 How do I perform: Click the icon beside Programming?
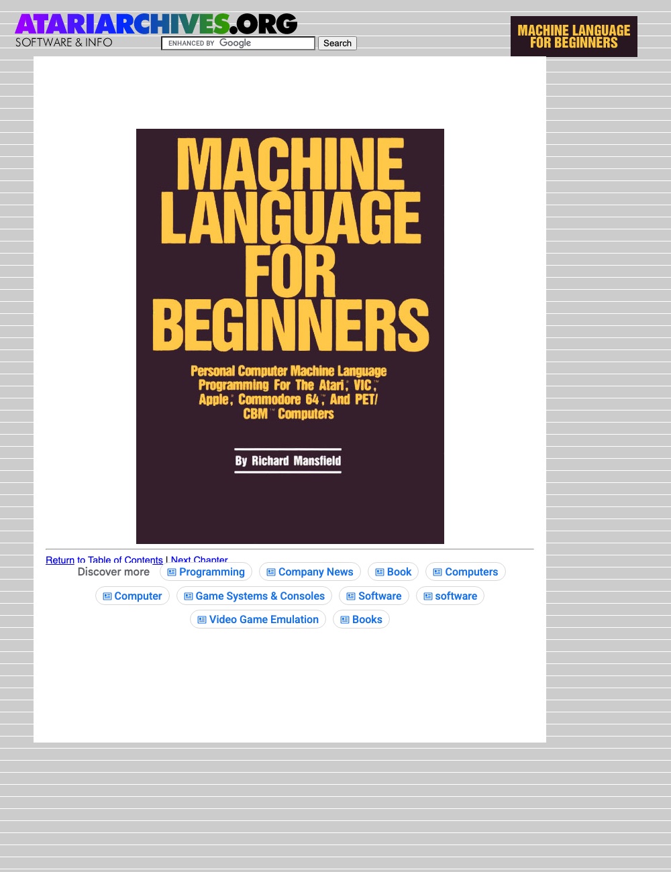pos(172,572)
